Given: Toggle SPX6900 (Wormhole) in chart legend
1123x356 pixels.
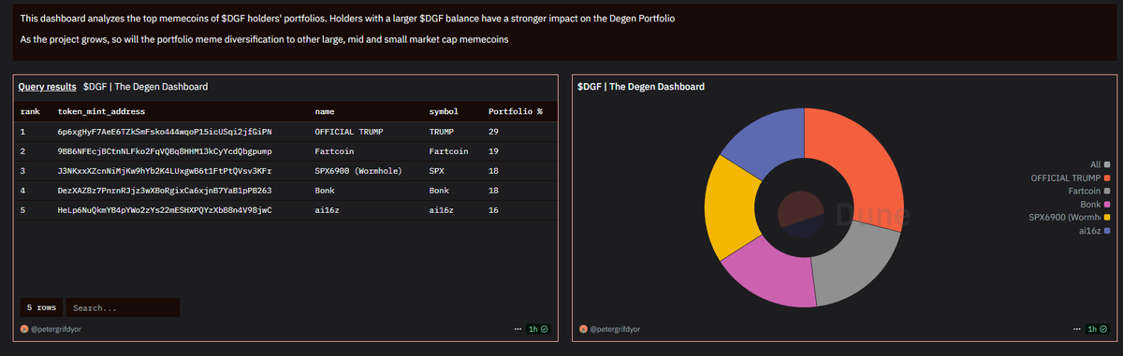Looking at the screenshot, I should 1071,218.
